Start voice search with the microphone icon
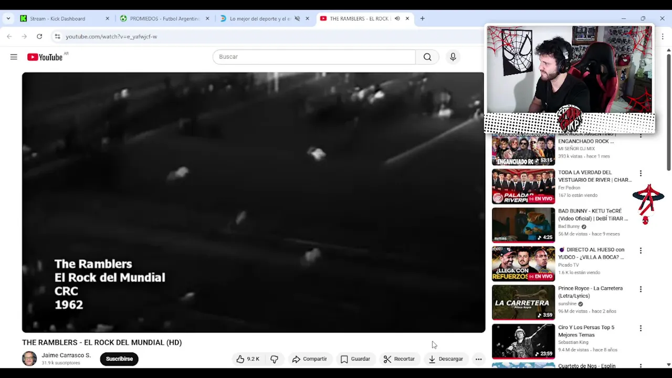 point(453,57)
